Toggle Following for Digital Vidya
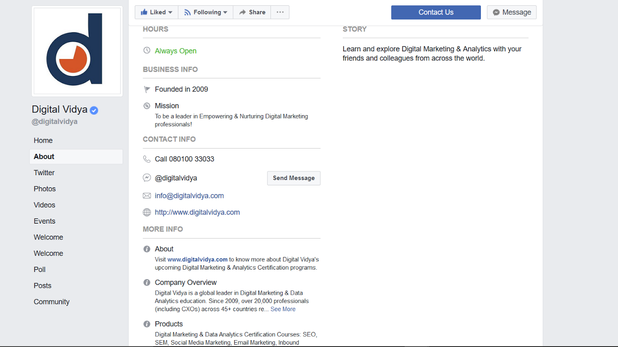Image resolution: width=618 pixels, height=347 pixels. point(202,12)
